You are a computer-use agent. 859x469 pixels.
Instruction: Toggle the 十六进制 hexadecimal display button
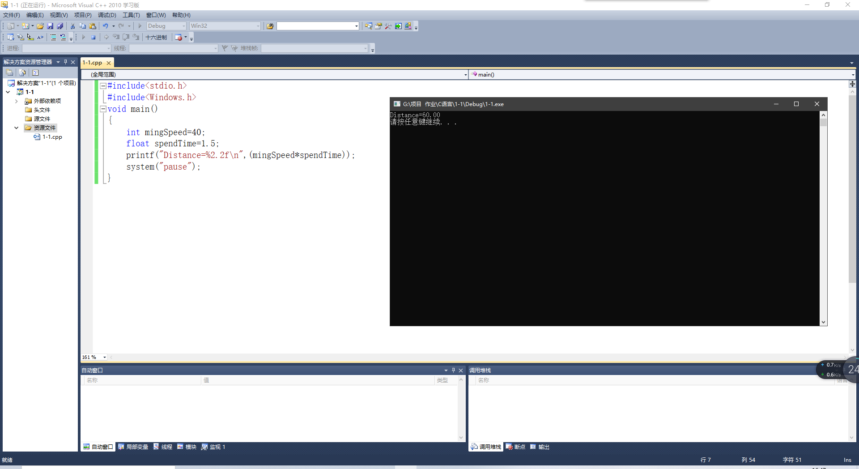156,37
